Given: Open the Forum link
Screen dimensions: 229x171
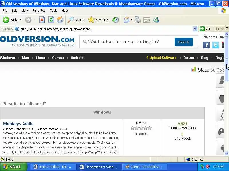Looking at the screenshot, I should 189,58.
